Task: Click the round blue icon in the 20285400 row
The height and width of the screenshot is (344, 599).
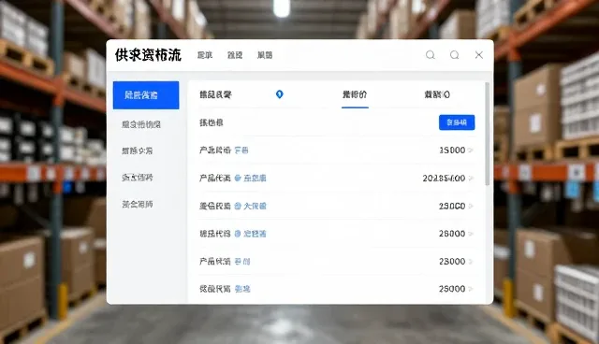Action: [238, 179]
